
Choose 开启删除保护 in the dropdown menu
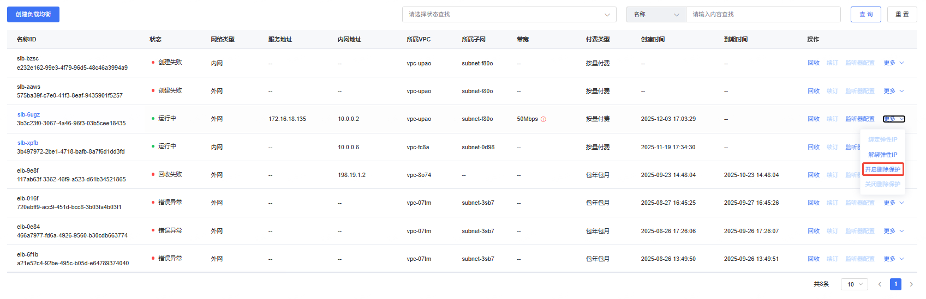click(x=882, y=169)
